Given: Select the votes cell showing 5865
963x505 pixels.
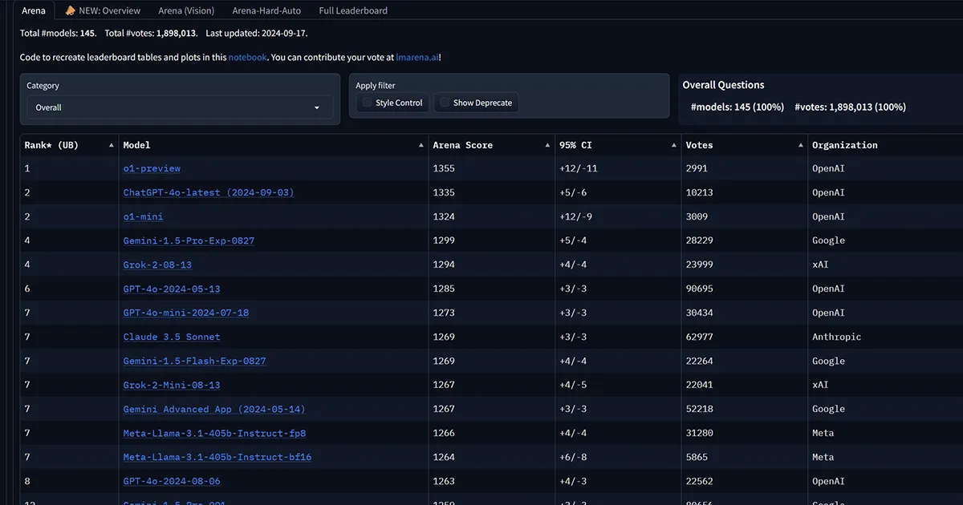Looking at the screenshot, I should (745, 457).
